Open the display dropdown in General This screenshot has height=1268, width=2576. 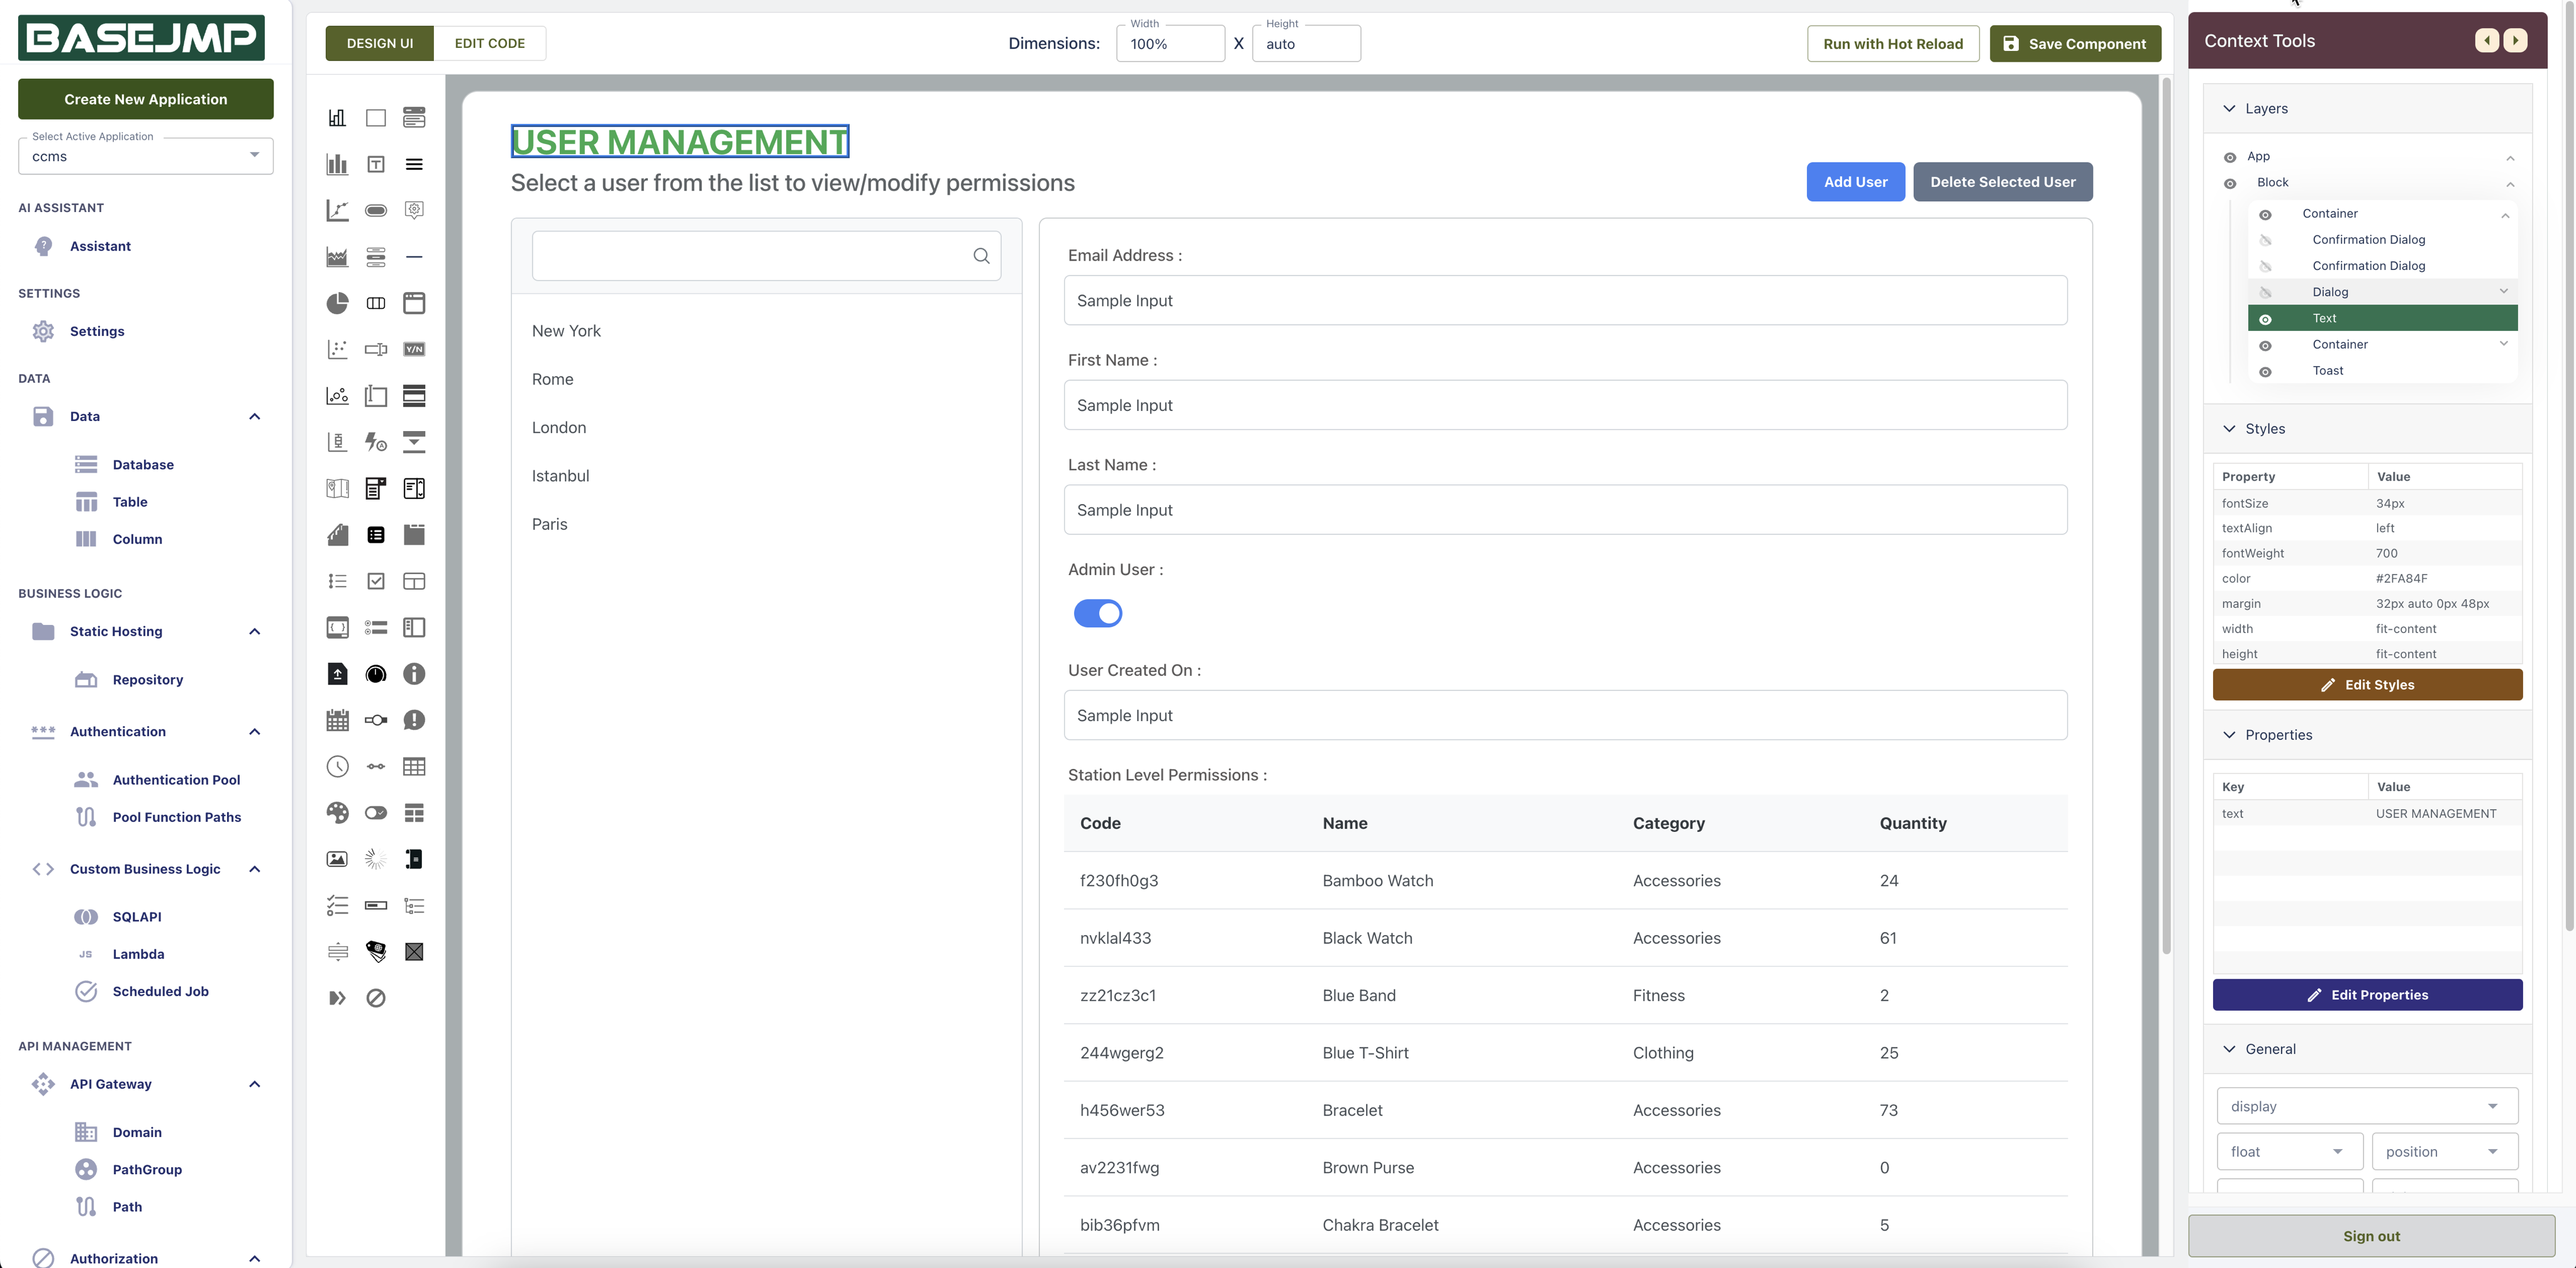point(2366,1106)
